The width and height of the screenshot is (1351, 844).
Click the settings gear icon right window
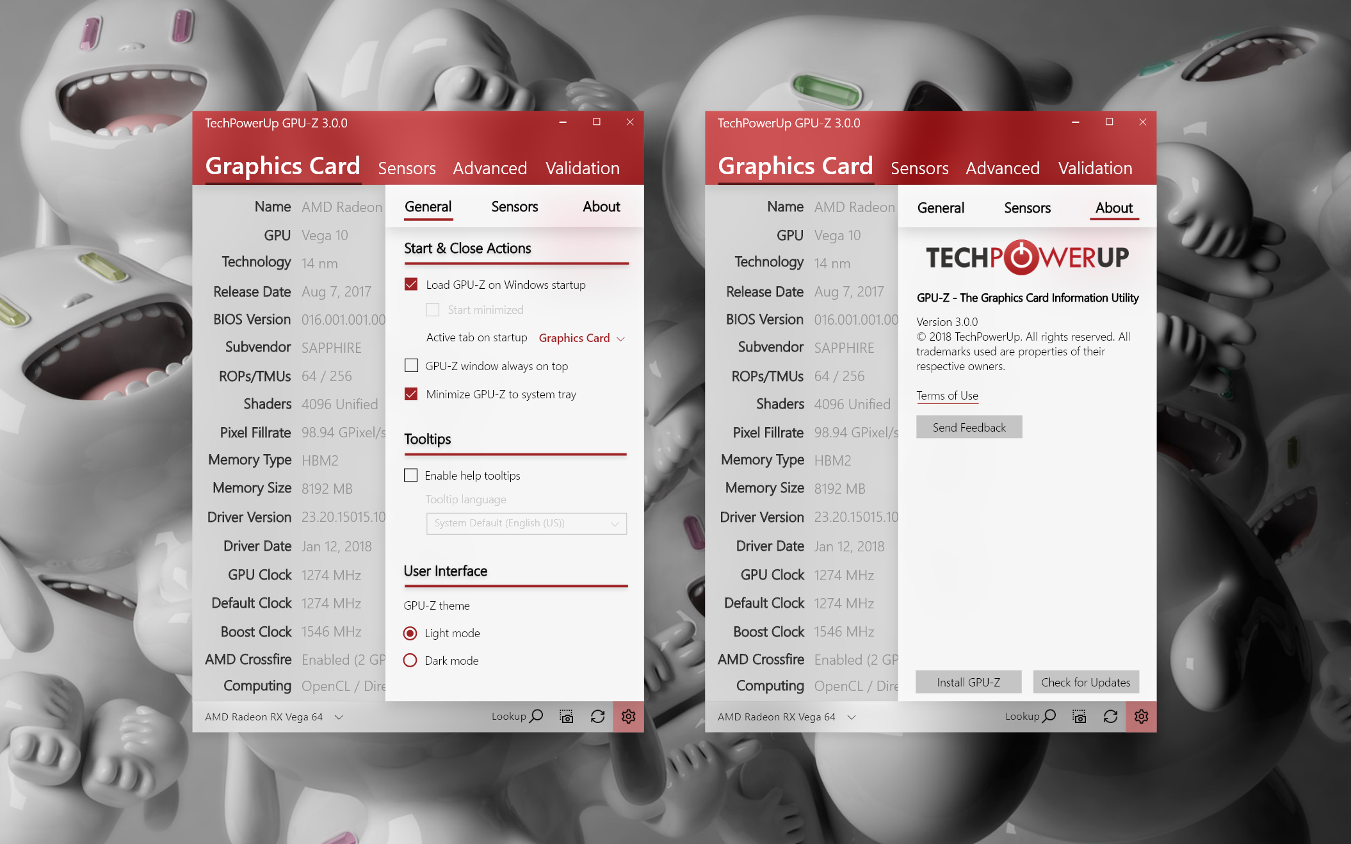pyautogui.click(x=1140, y=717)
